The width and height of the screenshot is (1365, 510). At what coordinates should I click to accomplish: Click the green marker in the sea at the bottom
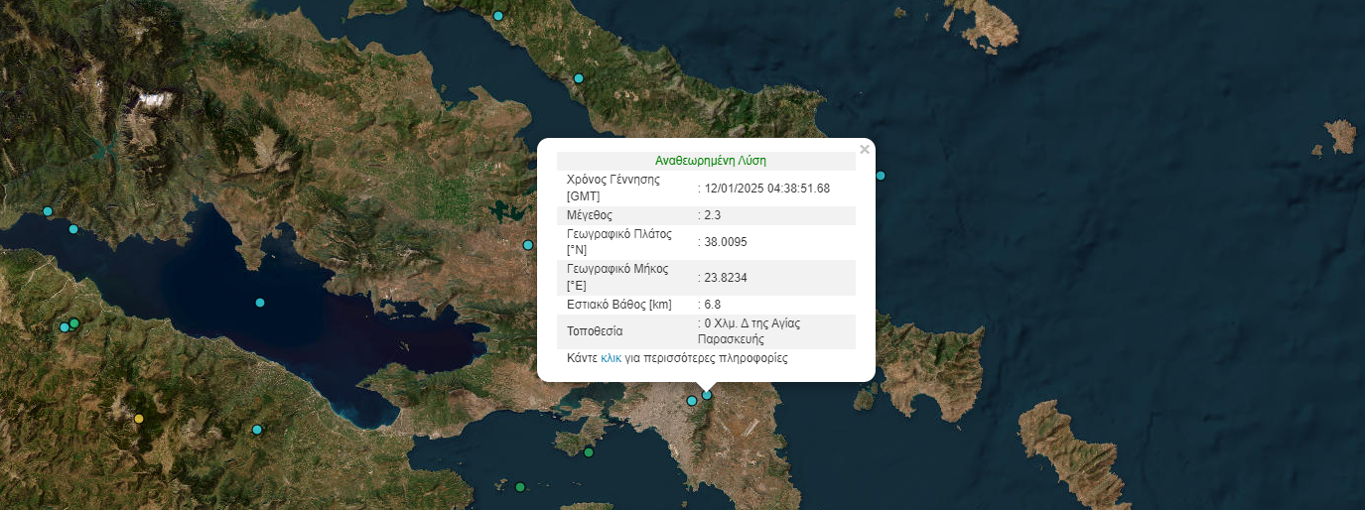coord(520,487)
